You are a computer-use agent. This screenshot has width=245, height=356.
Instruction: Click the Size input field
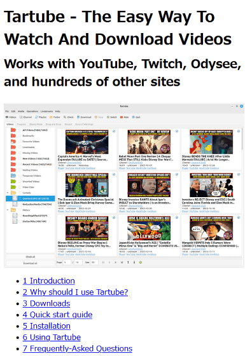click(94, 263)
